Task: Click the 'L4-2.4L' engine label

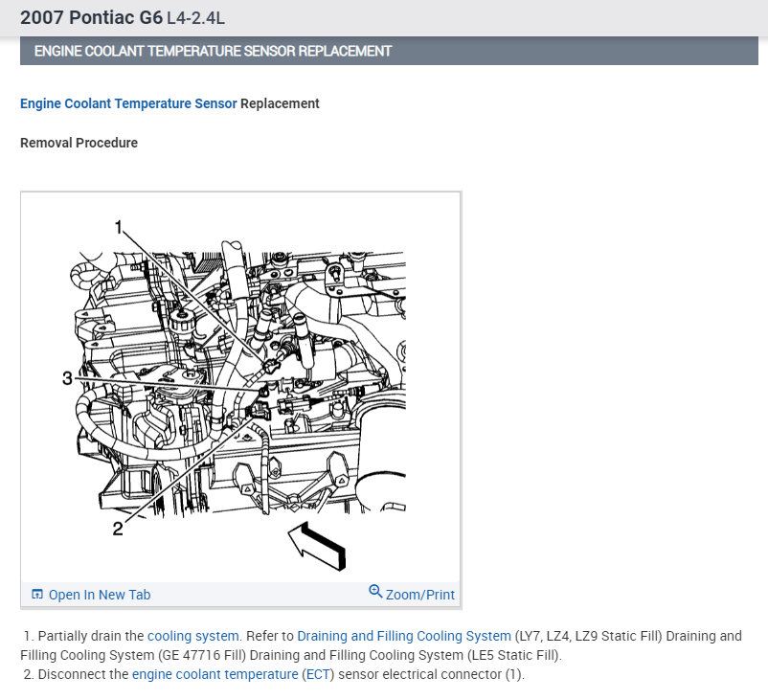Action: (x=196, y=18)
